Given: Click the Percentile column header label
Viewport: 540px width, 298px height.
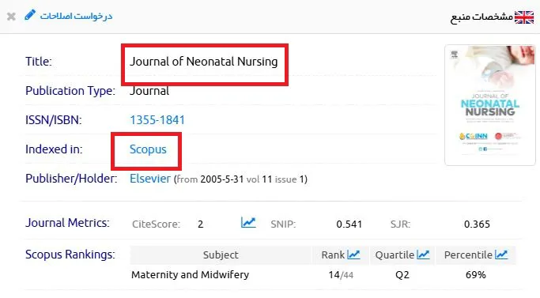Looking at the screenshot, I should [x=468, y=255].
